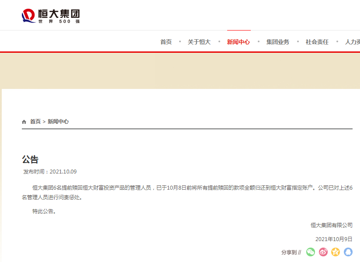
Task: Share the announcement to Sina Weibo
Action: 323,252
